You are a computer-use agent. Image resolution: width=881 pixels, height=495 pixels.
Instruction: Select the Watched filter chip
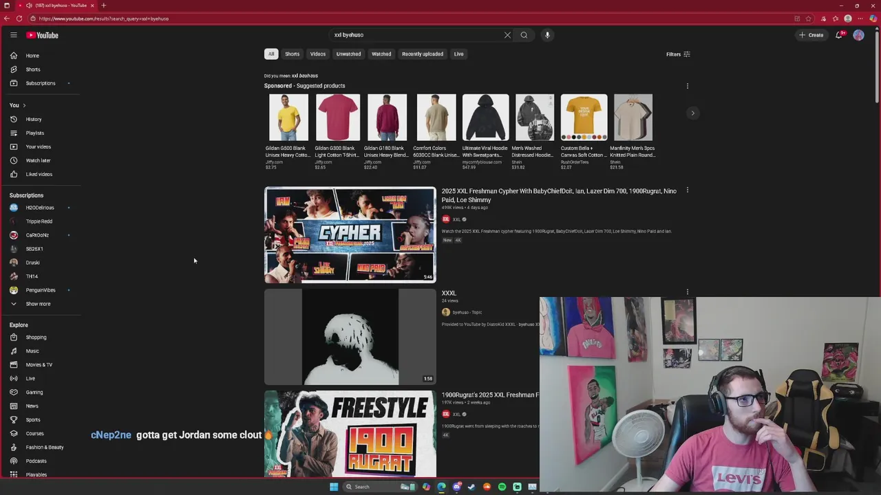381,54
